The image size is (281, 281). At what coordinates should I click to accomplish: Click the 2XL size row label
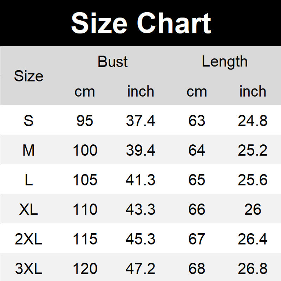coord(28,239)
